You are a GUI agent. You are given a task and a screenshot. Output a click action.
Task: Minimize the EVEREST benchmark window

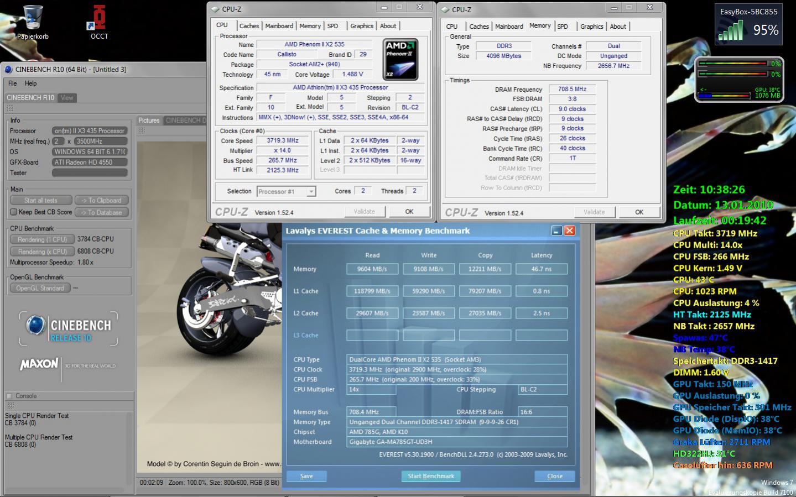(x=556, y=231)
